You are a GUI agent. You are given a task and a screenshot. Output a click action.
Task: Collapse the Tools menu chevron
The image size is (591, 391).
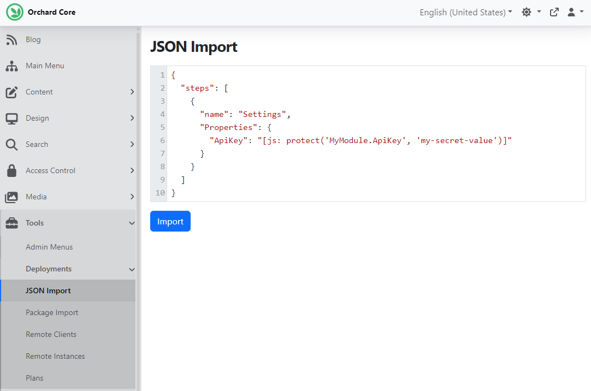[x=132, y=223]
